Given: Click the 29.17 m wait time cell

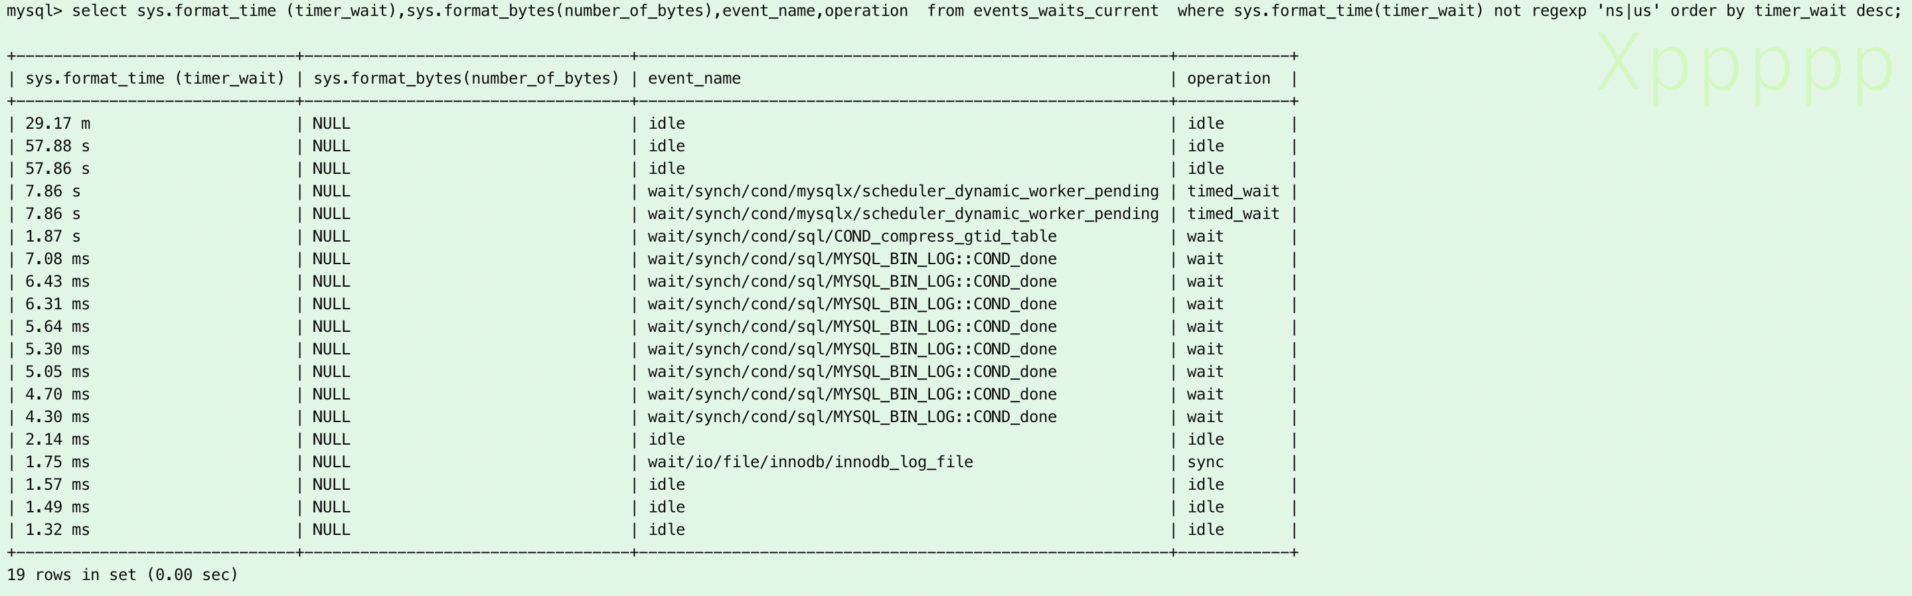Looking at the screenshot, I should click(57, 124).
